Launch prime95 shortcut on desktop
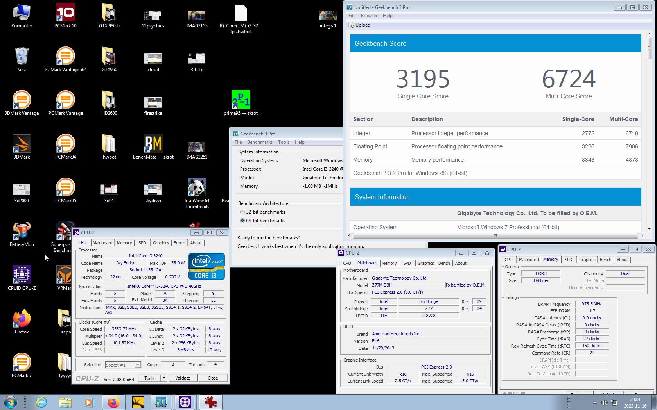 [x=241, y=103]
